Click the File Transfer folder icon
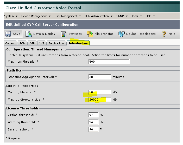 pyautogui.click(x=90, y=34)
